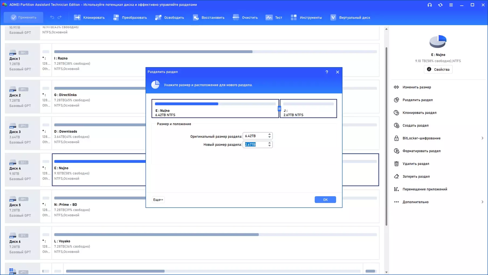Select the small 128MB partition on Disk 4

tap(46, 170)
